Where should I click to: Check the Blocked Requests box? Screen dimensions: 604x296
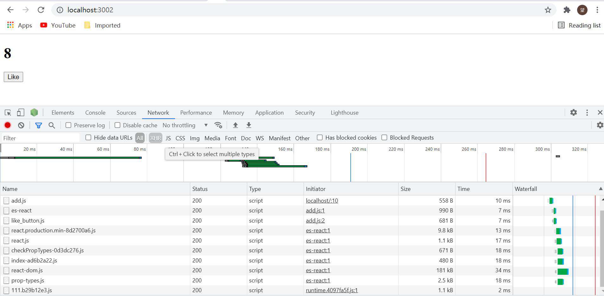pos(384,137)
